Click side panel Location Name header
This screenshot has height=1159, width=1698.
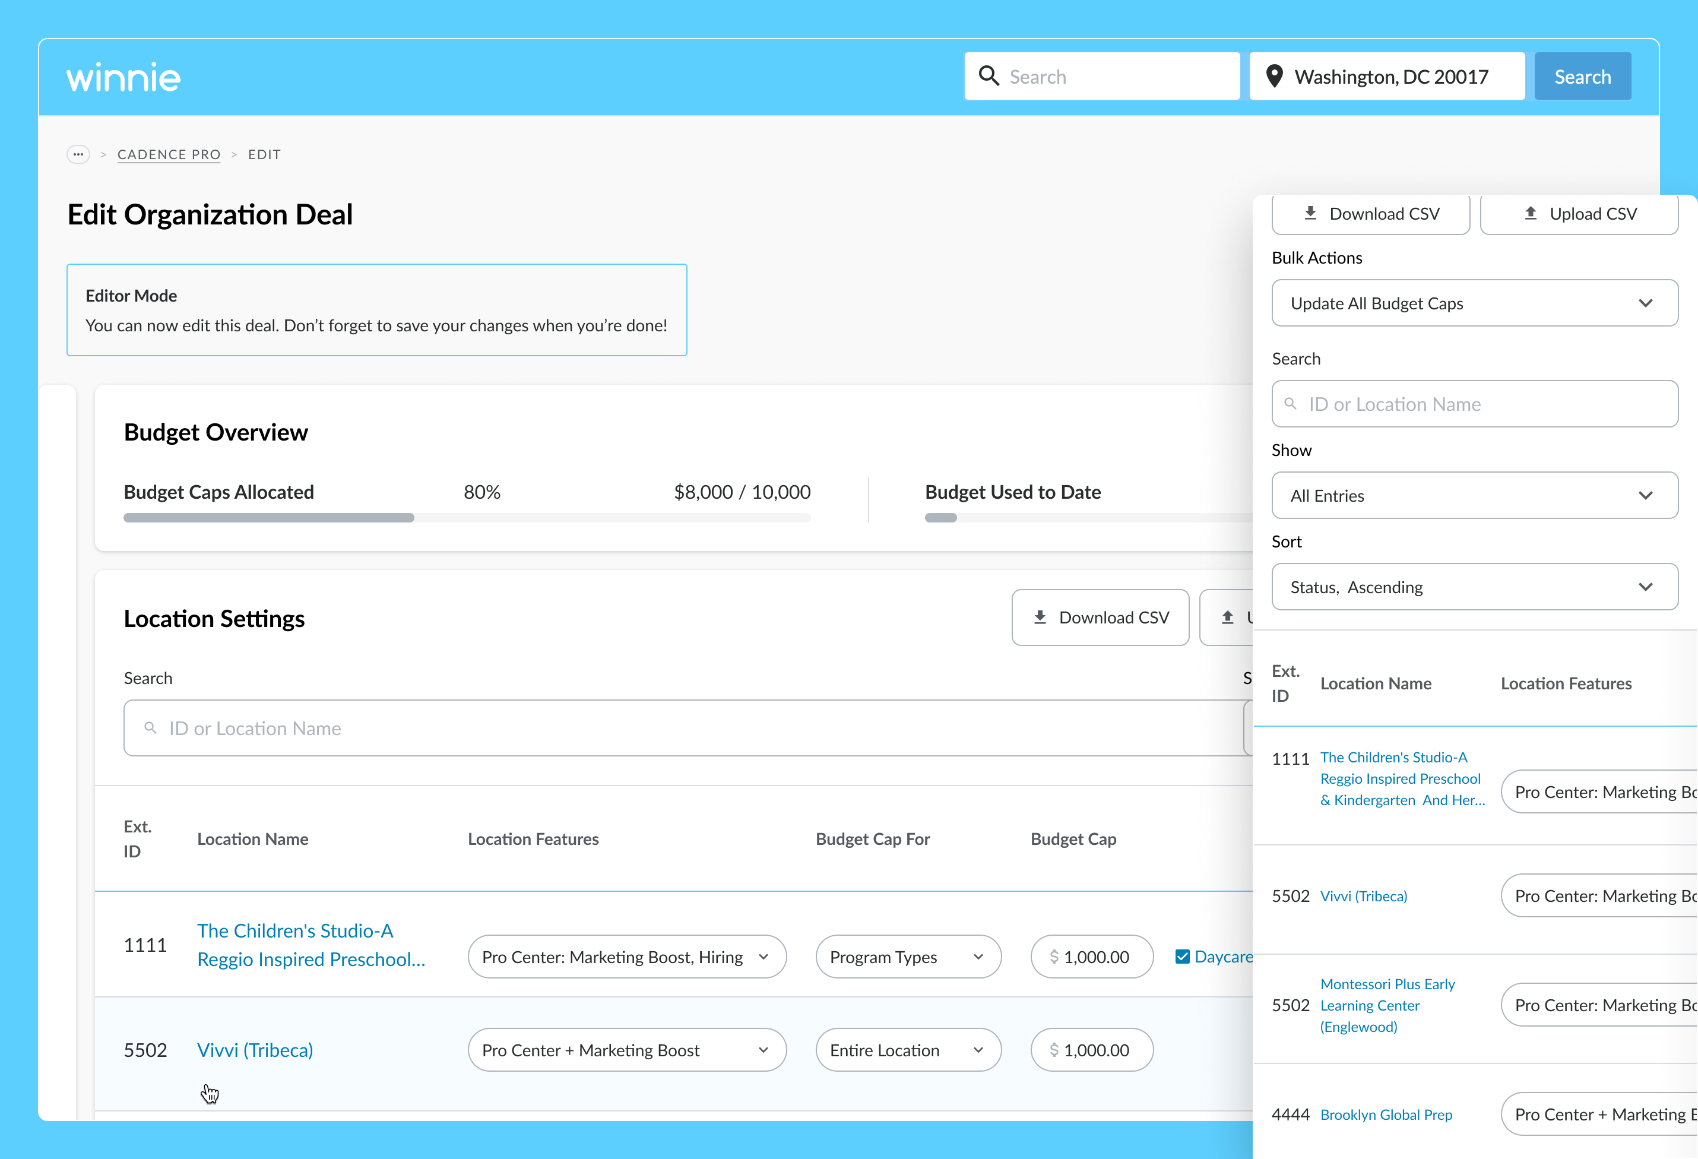coord(1376,683)
